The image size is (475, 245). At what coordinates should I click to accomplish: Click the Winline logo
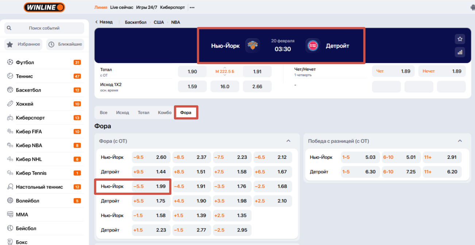pos(44,7)
